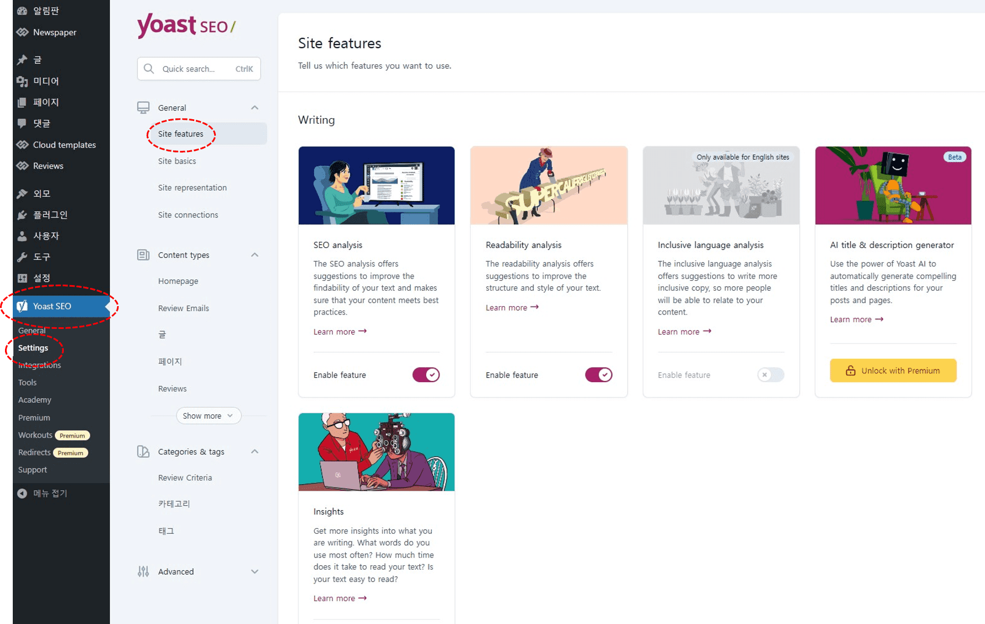Open Yoast Settings submenu in sidebar
Image resolution: width=985 pixels, height=624 pixels.
[33, 348]
